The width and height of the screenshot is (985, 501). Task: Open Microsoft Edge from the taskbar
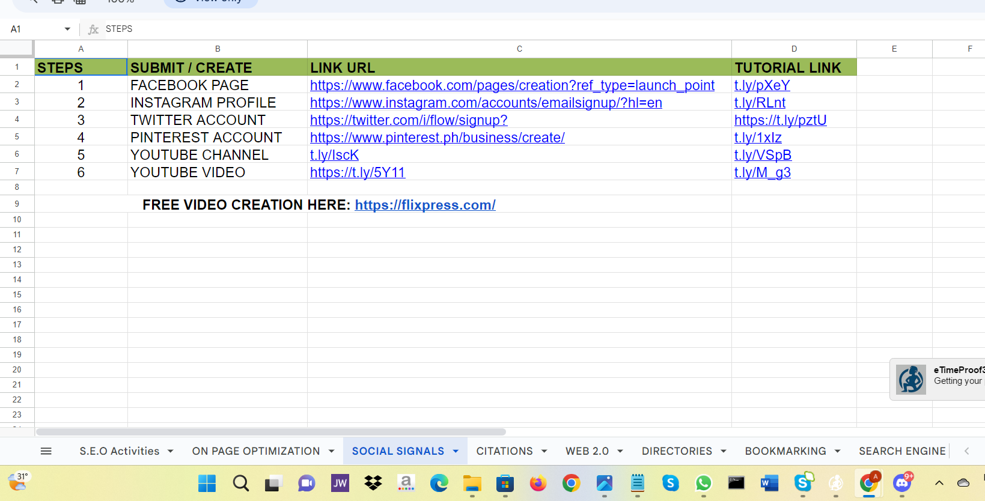coord(439,483)
